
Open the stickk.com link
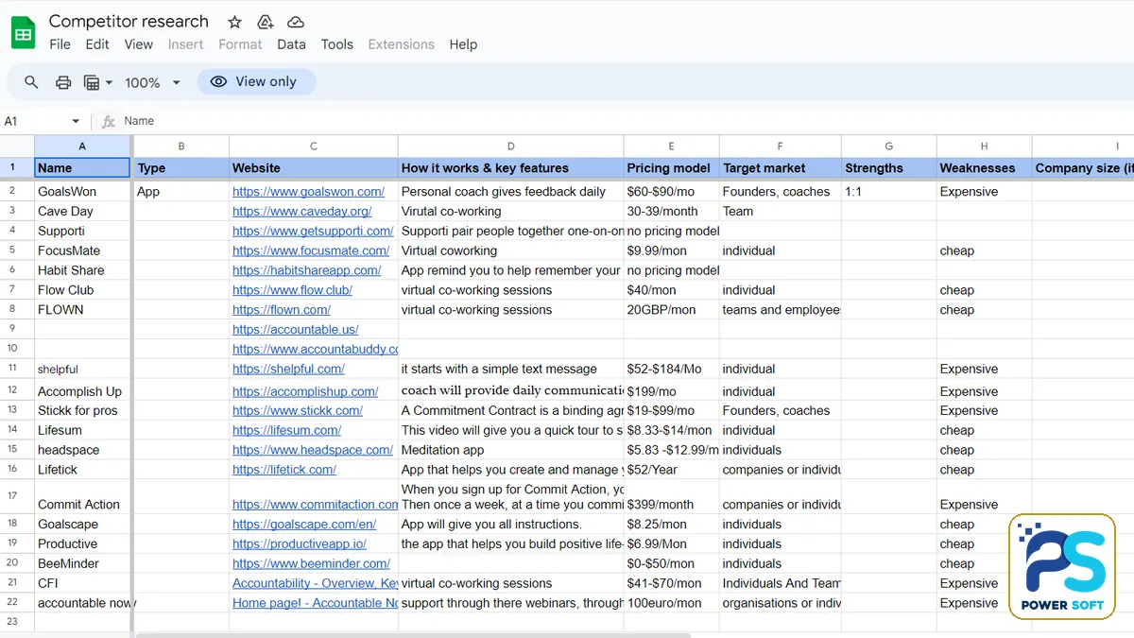[298, 410]
